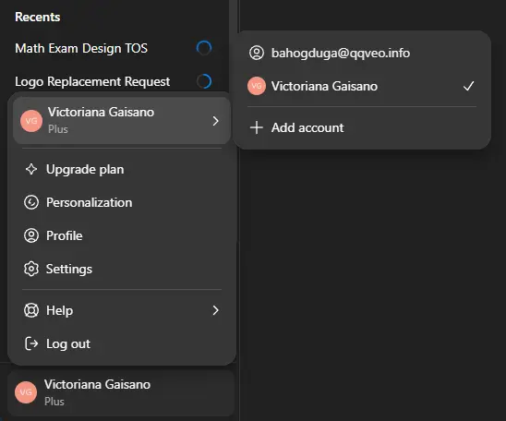Viewport: 506px width, 421px height.
Task: Choose Log out from the menu
Action: click(x=122, y=343)
